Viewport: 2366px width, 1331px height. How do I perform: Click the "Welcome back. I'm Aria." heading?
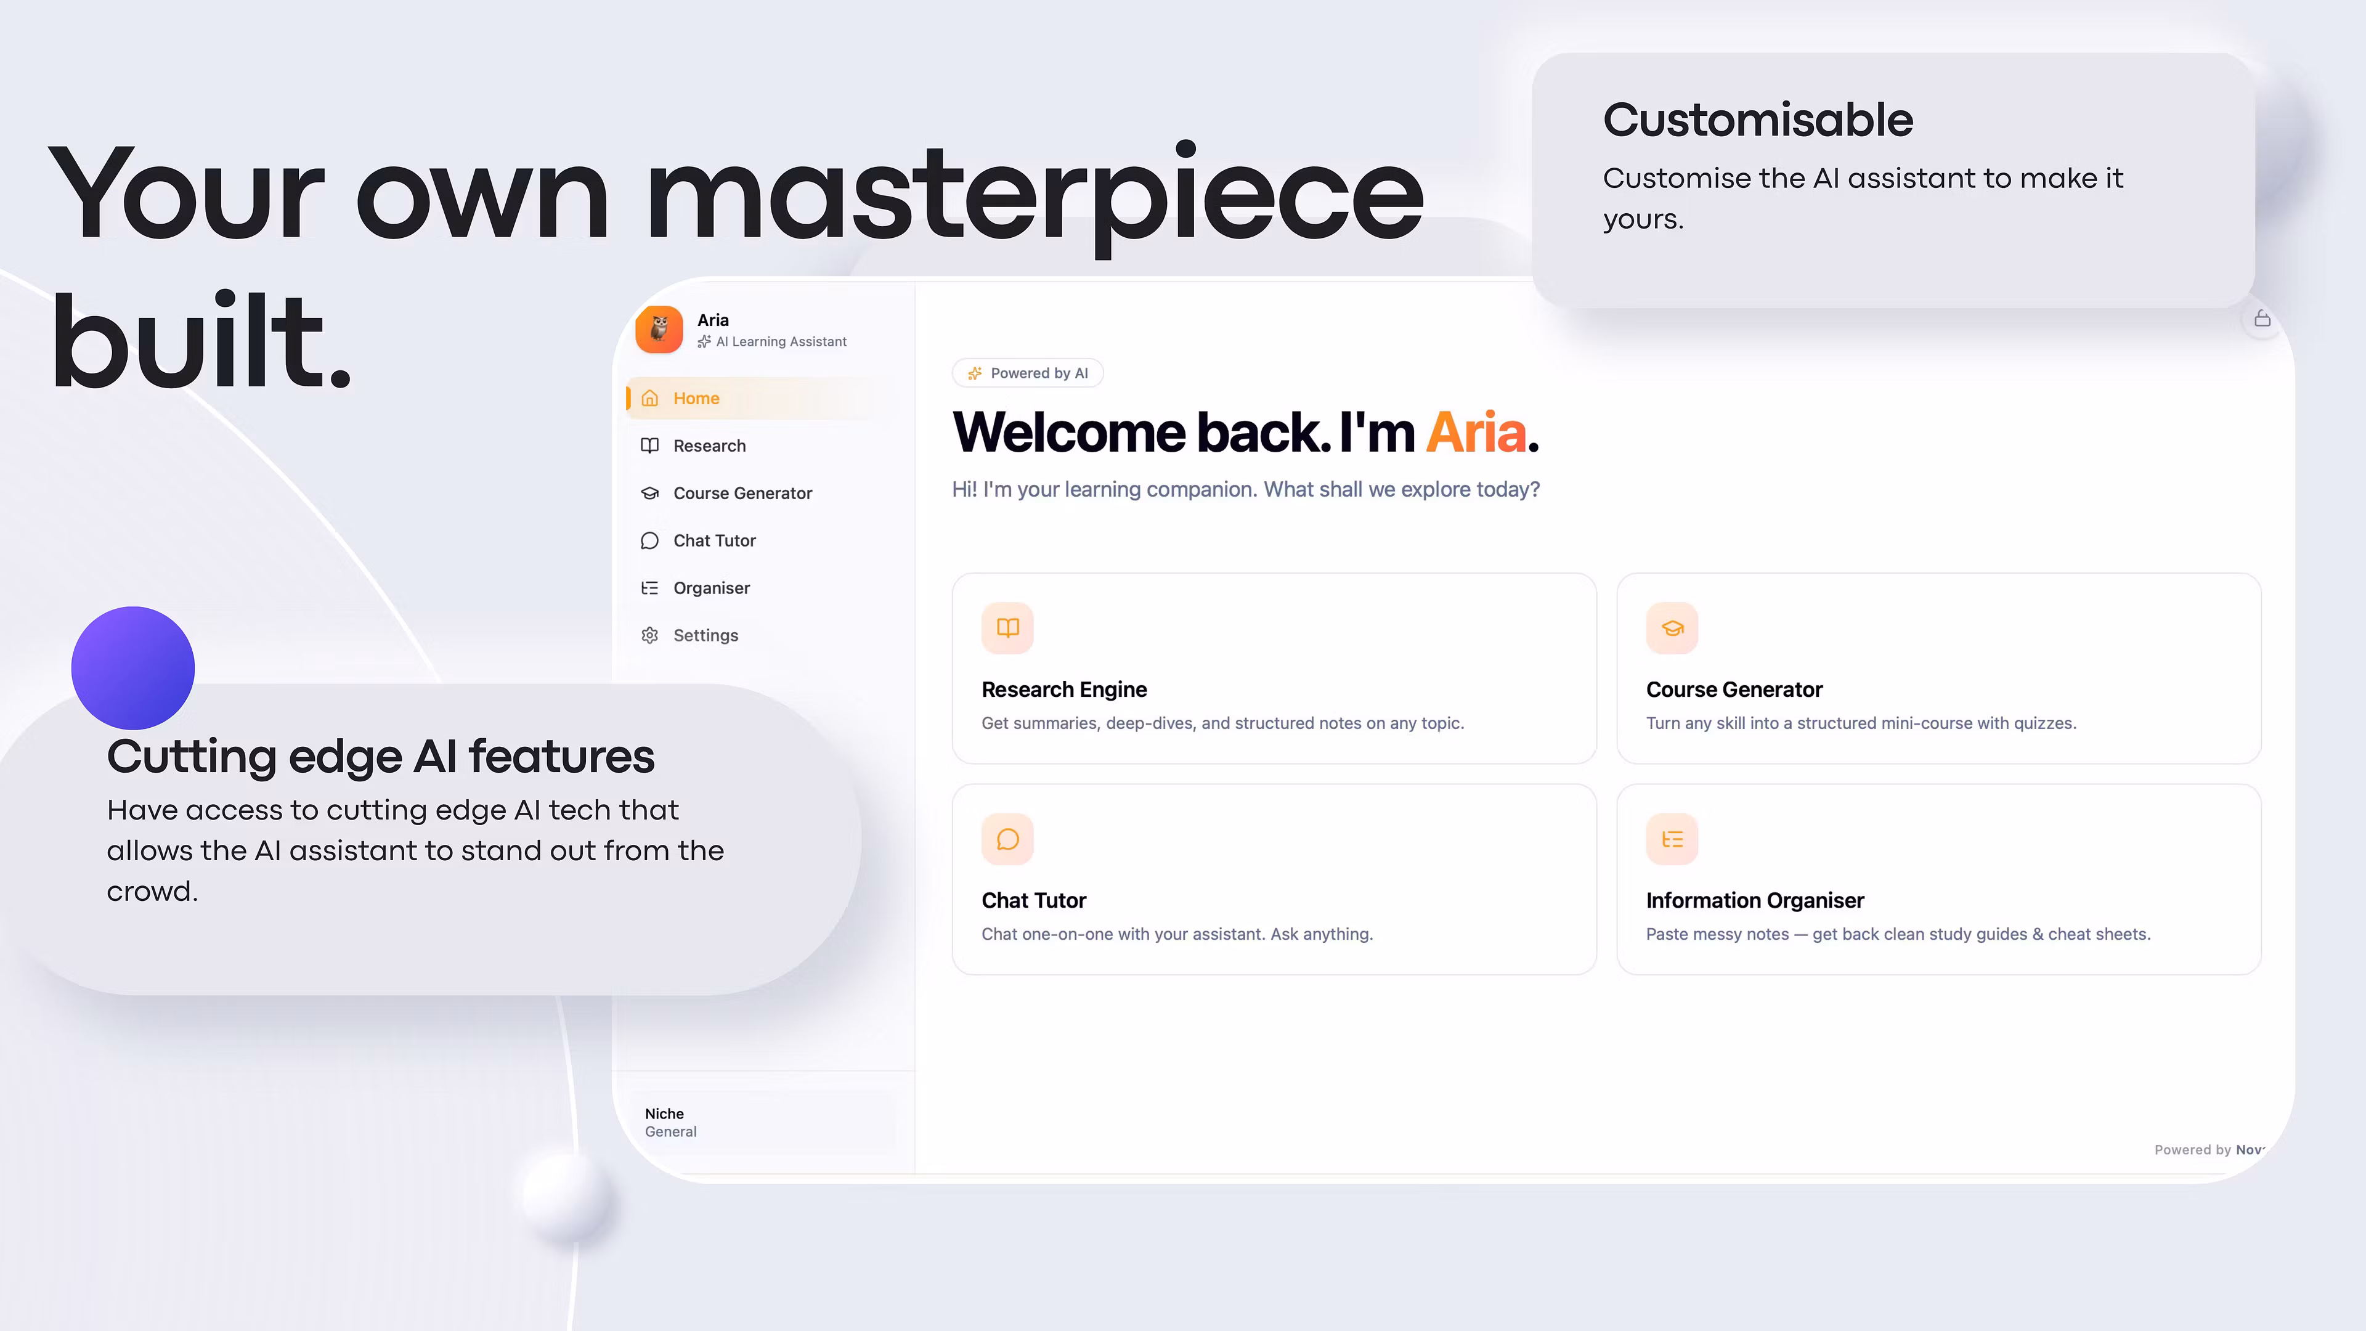point(1245,433)
